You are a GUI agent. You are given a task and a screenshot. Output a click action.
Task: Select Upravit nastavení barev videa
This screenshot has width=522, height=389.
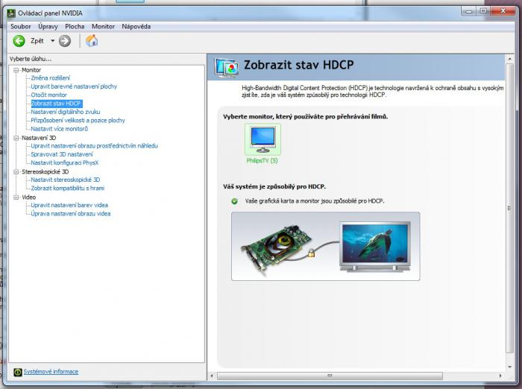click(x=69, y=205)
